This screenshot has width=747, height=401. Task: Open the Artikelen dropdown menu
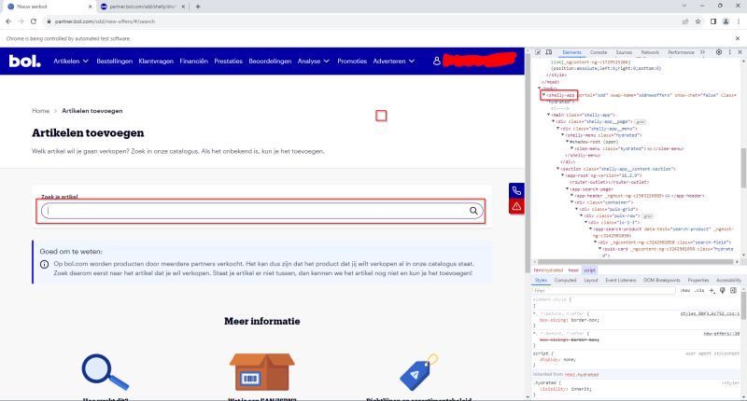pos(71,61)
